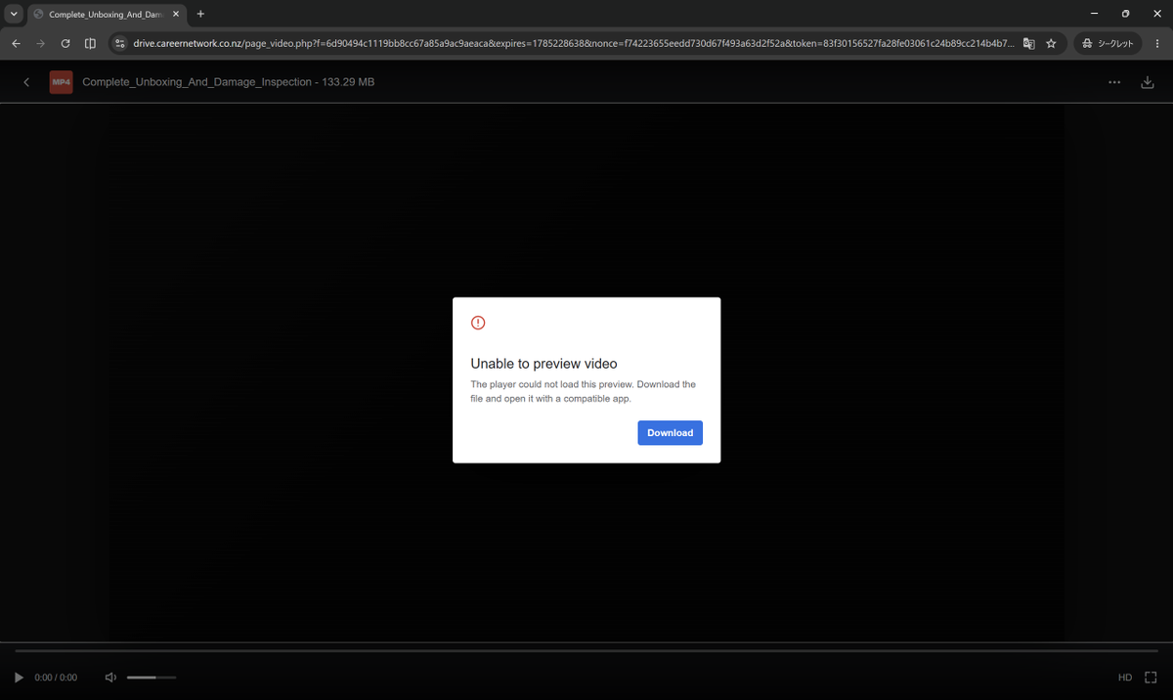Click the 0:00 / 0:00 time display
1173x700 pixels.
pyautogui.click(x=56, y=678)
